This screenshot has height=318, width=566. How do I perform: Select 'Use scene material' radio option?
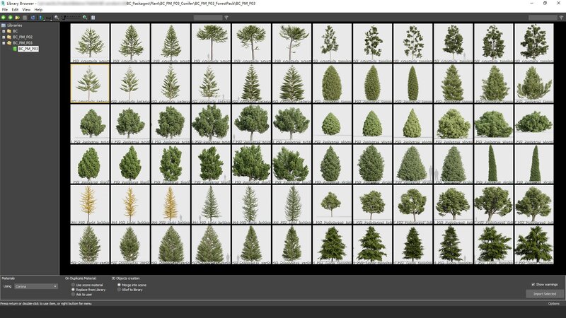click(x=73, y=285)
